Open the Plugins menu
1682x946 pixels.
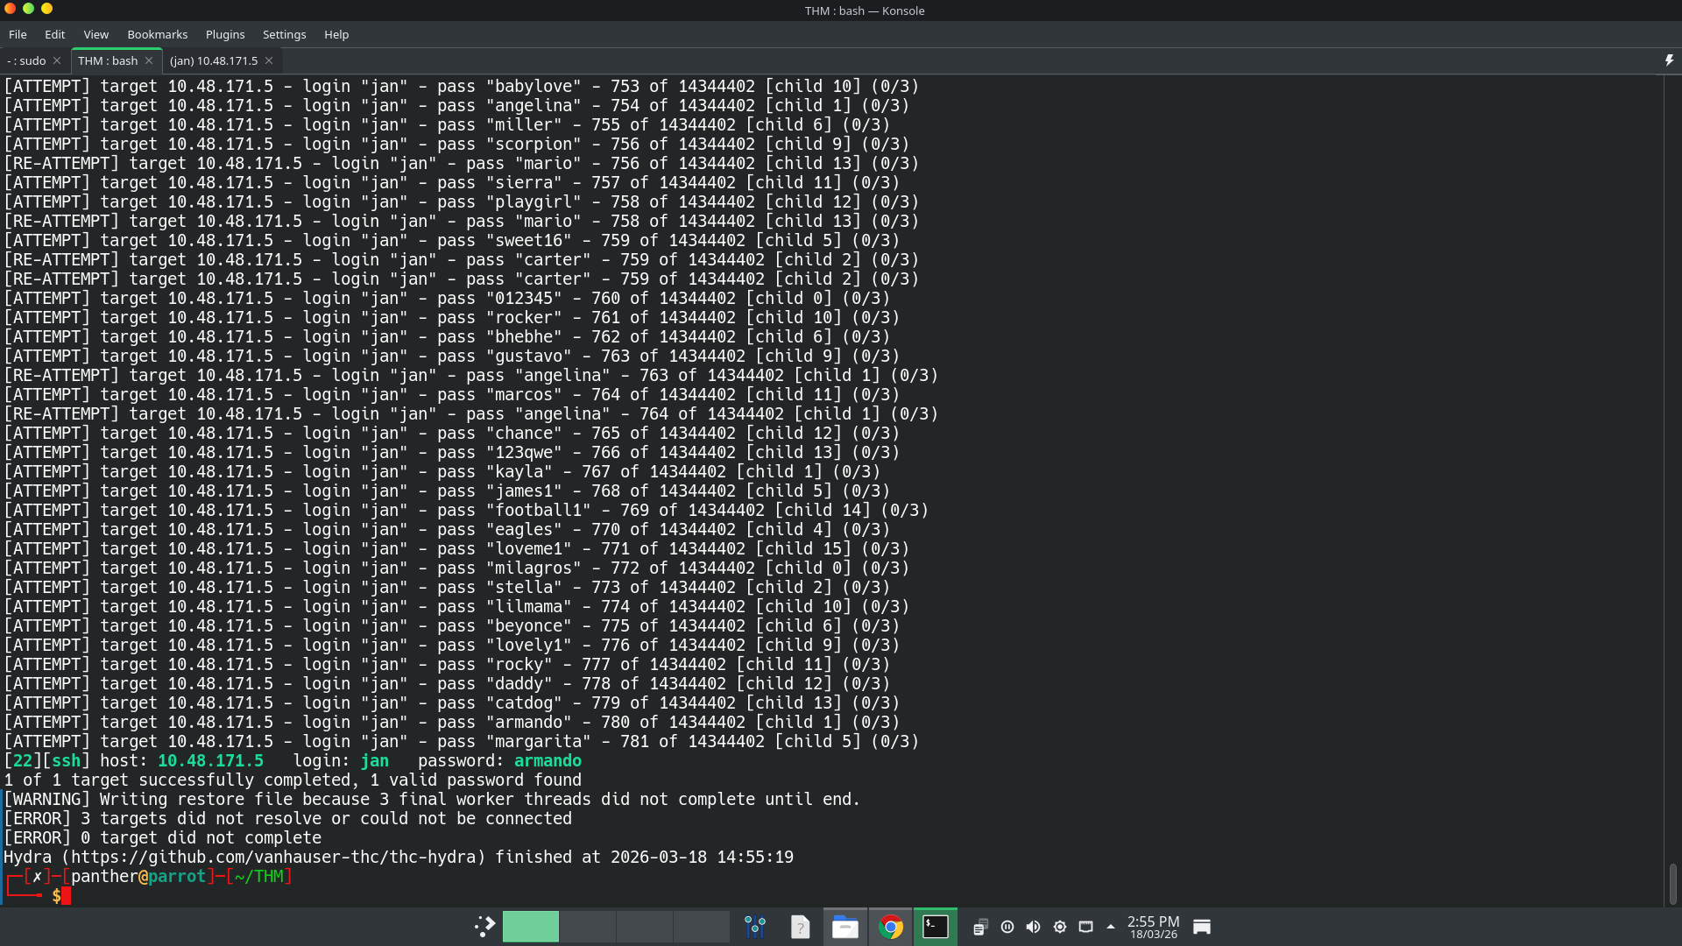pyautogui.click(x=224, y=34)
